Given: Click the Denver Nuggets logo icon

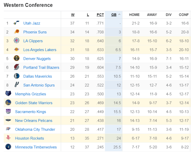Looking at the screenshot, I should tap(16, 58).
